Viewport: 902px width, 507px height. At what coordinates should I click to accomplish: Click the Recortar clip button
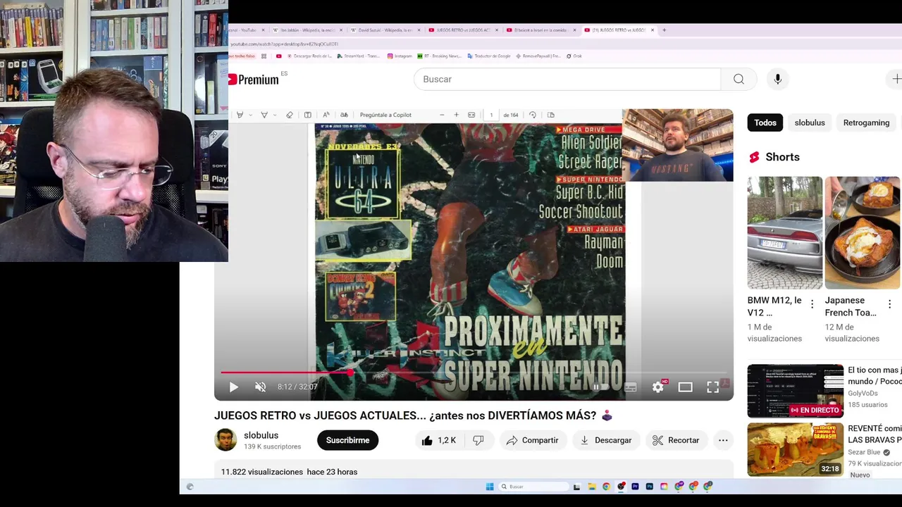(x=676, y=440)
